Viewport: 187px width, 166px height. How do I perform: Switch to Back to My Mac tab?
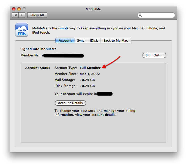pos(116,40)
